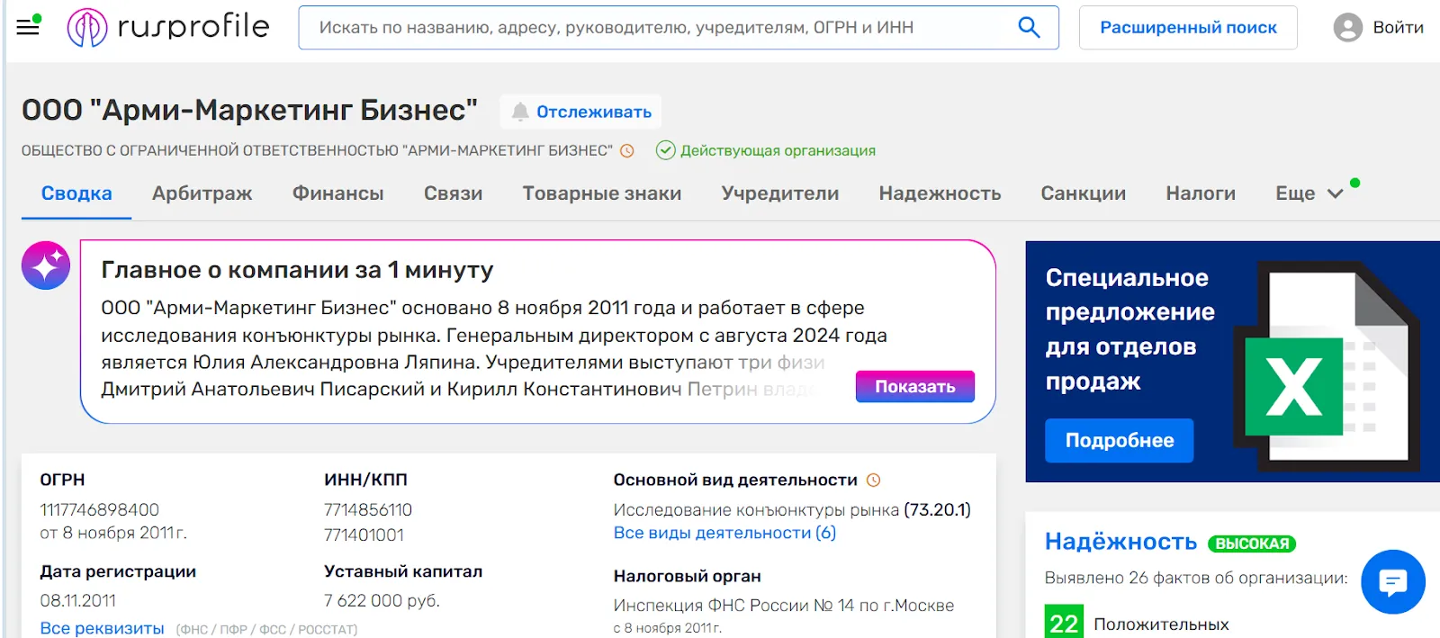Click the Показать button
1440x638 pixels.
(915, 386)
